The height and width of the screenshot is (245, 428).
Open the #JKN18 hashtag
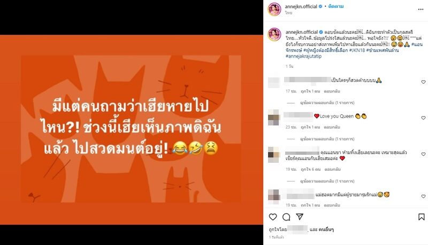click(x=357, y=50)
